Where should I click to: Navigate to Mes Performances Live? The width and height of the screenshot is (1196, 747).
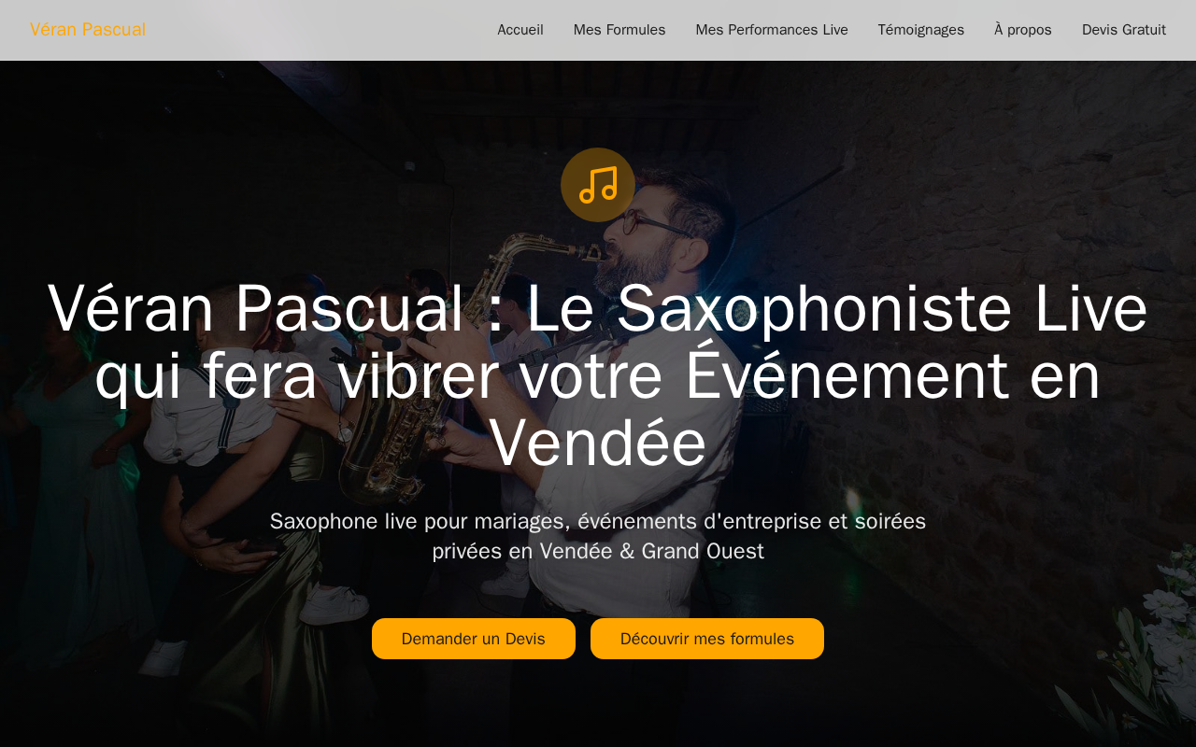[772, 30]
